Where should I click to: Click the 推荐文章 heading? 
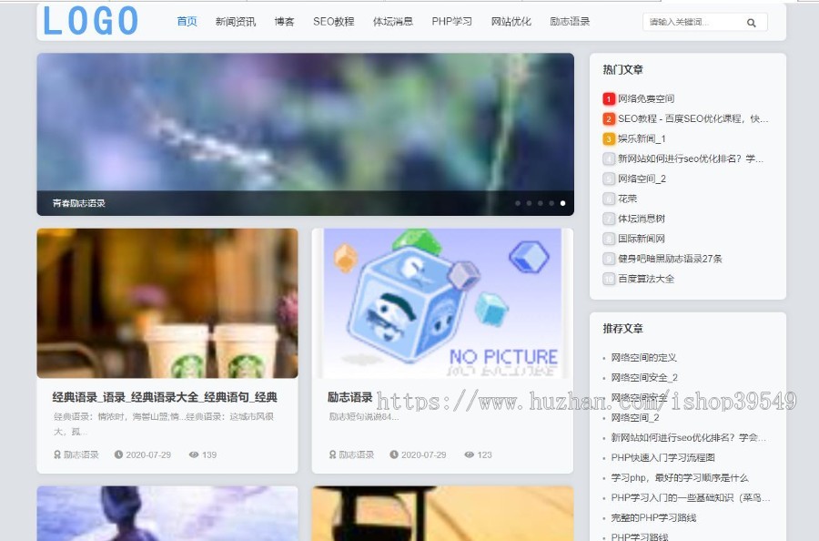tap(622, 328)
